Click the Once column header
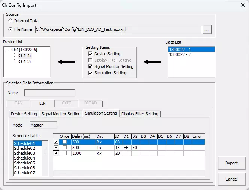The width and height of the screenshot is (249, 190). tap(65, 136)
